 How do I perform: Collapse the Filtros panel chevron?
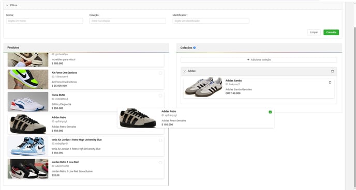tap(7, 5)
